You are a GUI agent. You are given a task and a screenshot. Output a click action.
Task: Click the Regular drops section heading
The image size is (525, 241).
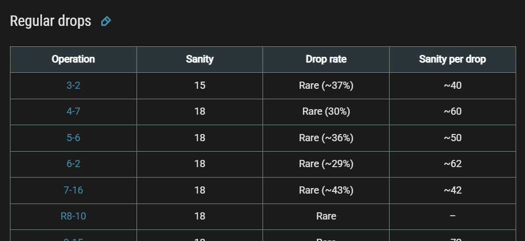coord(50,21)
